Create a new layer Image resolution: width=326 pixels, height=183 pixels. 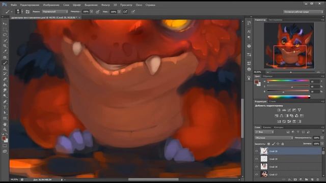(x=312, y=179)
